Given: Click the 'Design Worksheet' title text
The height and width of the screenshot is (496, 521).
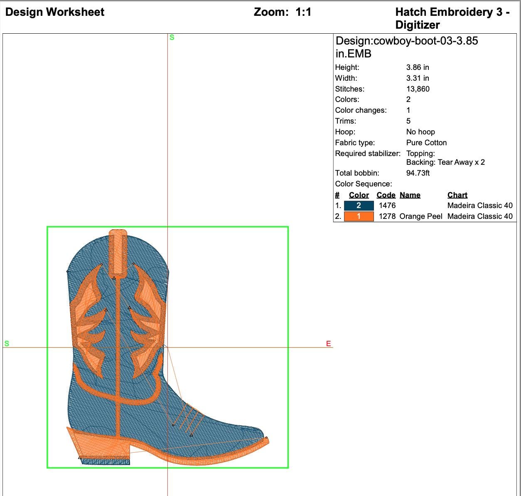Looking at the screenshot, I should (x=55, y=12).
